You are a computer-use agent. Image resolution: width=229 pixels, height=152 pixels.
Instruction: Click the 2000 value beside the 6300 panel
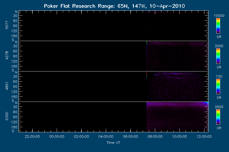pos(219,107)
